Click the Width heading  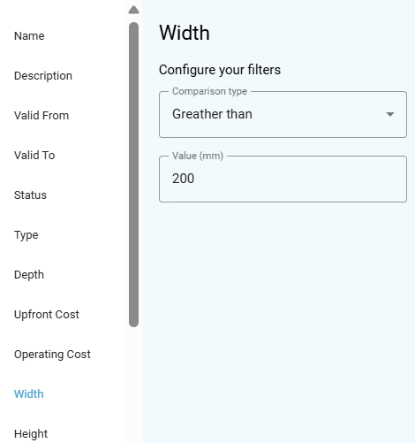185,33
